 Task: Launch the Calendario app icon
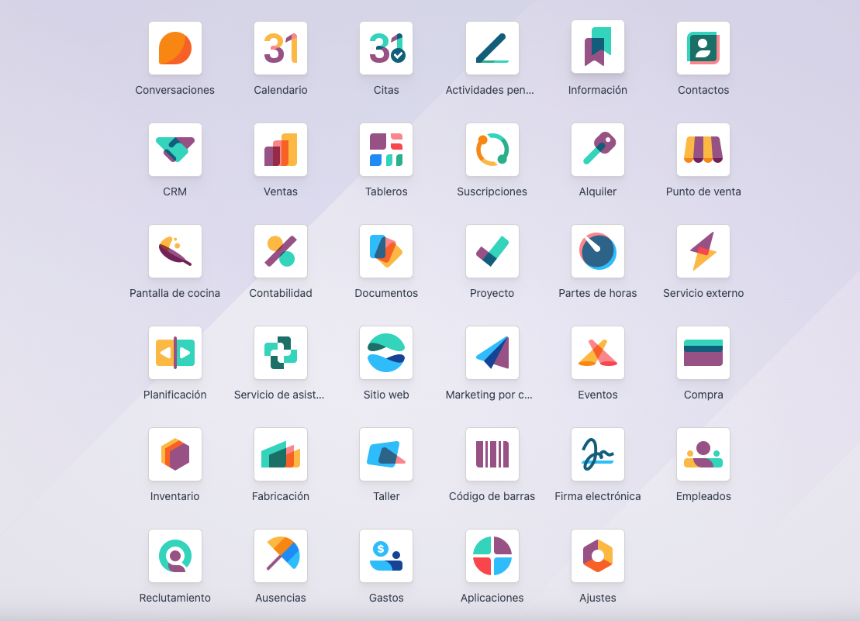tap(281, 48)
